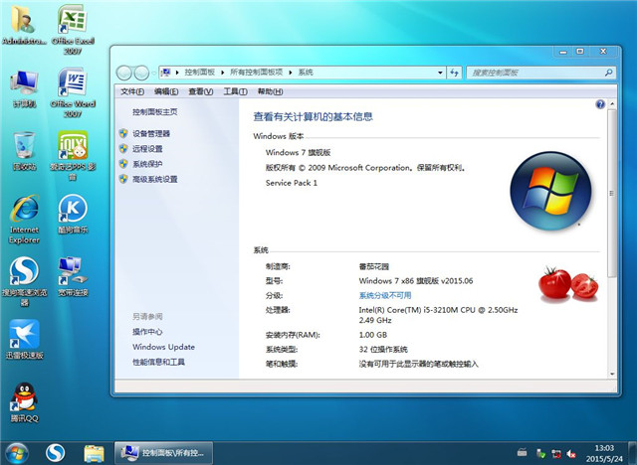Open the Administrator folder desktop icon
Image resolution: width=637 pixels, height=465 pixels.
point(24,24)
